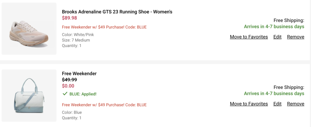The image size is (311, 127).
Task: Click the Size: 7 Medium detail
Action: 76,40
